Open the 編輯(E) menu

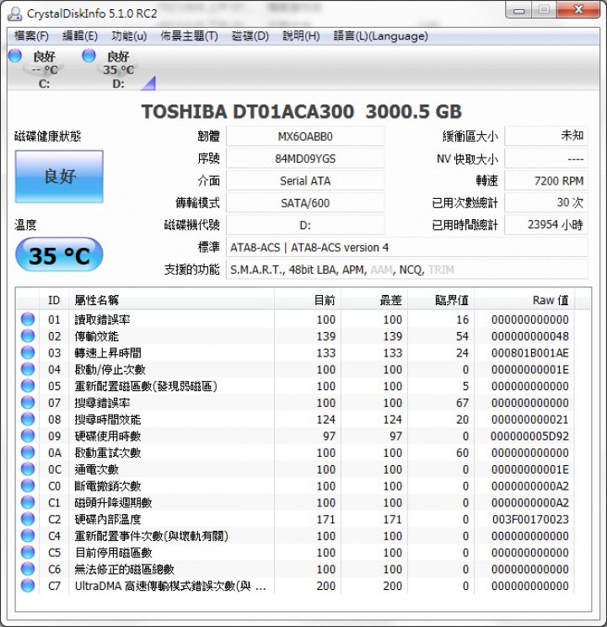point(80,36)
